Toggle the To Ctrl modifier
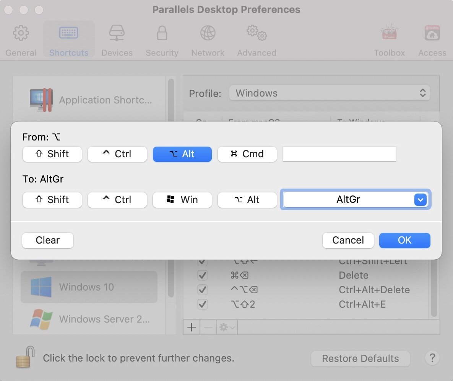 pyautogui.click(x=117, y=200)
